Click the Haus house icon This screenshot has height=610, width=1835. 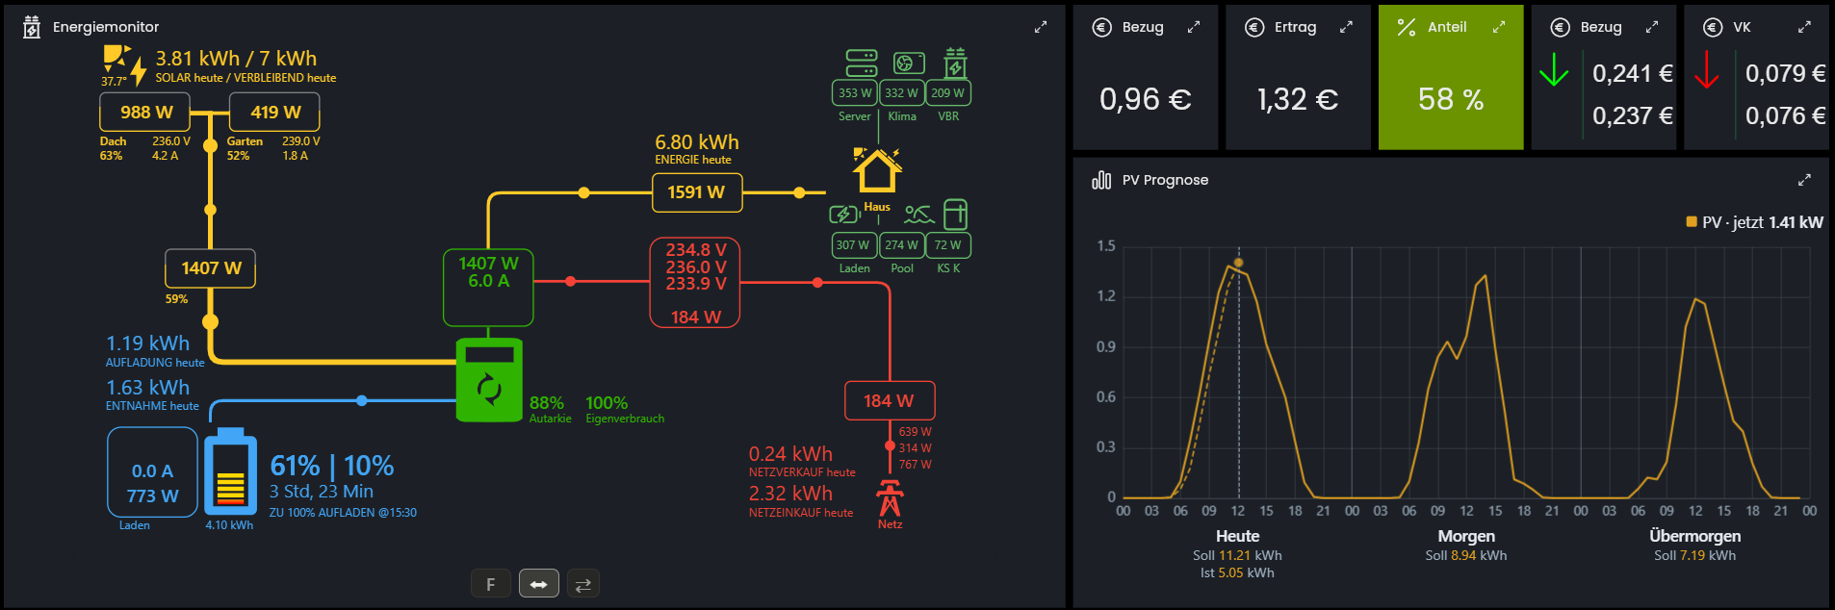tap(876, 170)
